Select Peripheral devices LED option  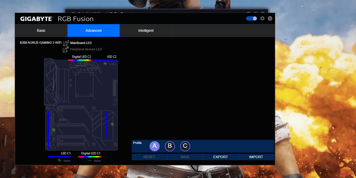(x=86, y=49)
